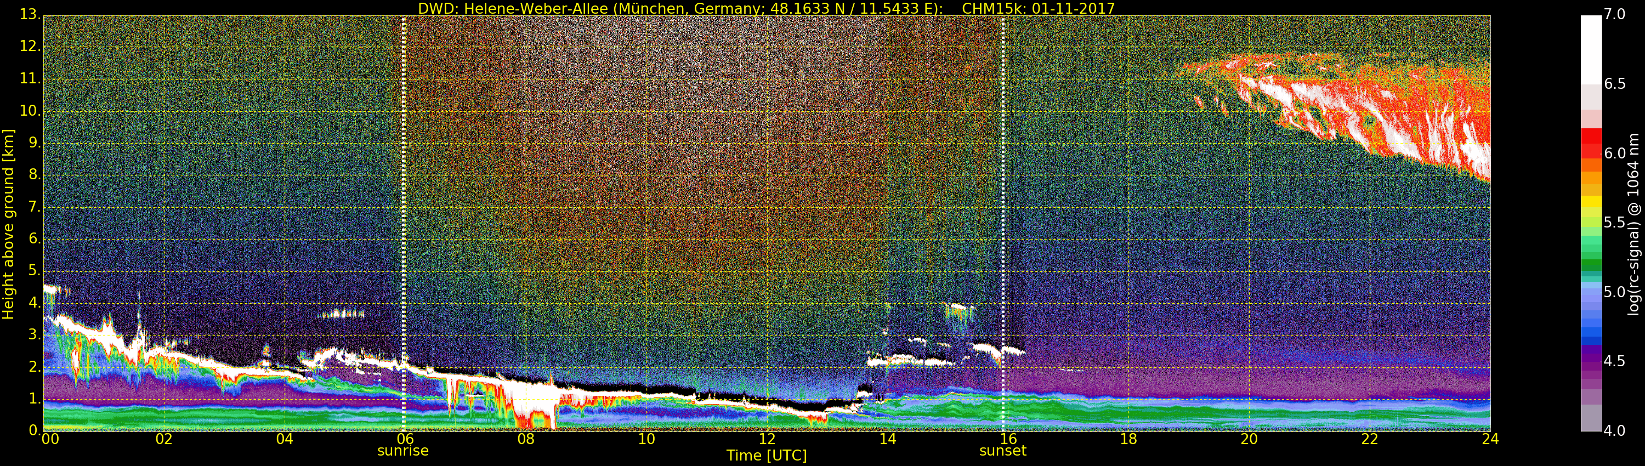Click the height axis tick label '6.'
The height and width of the screenshot is (466, 1645).
(35, 238)
